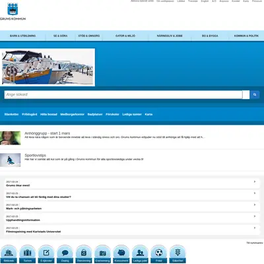Image resolution: width=264 pixels, height=264 pixels.
Task: Open the Sportlovstips headline
Action: [x=36, y=155]
